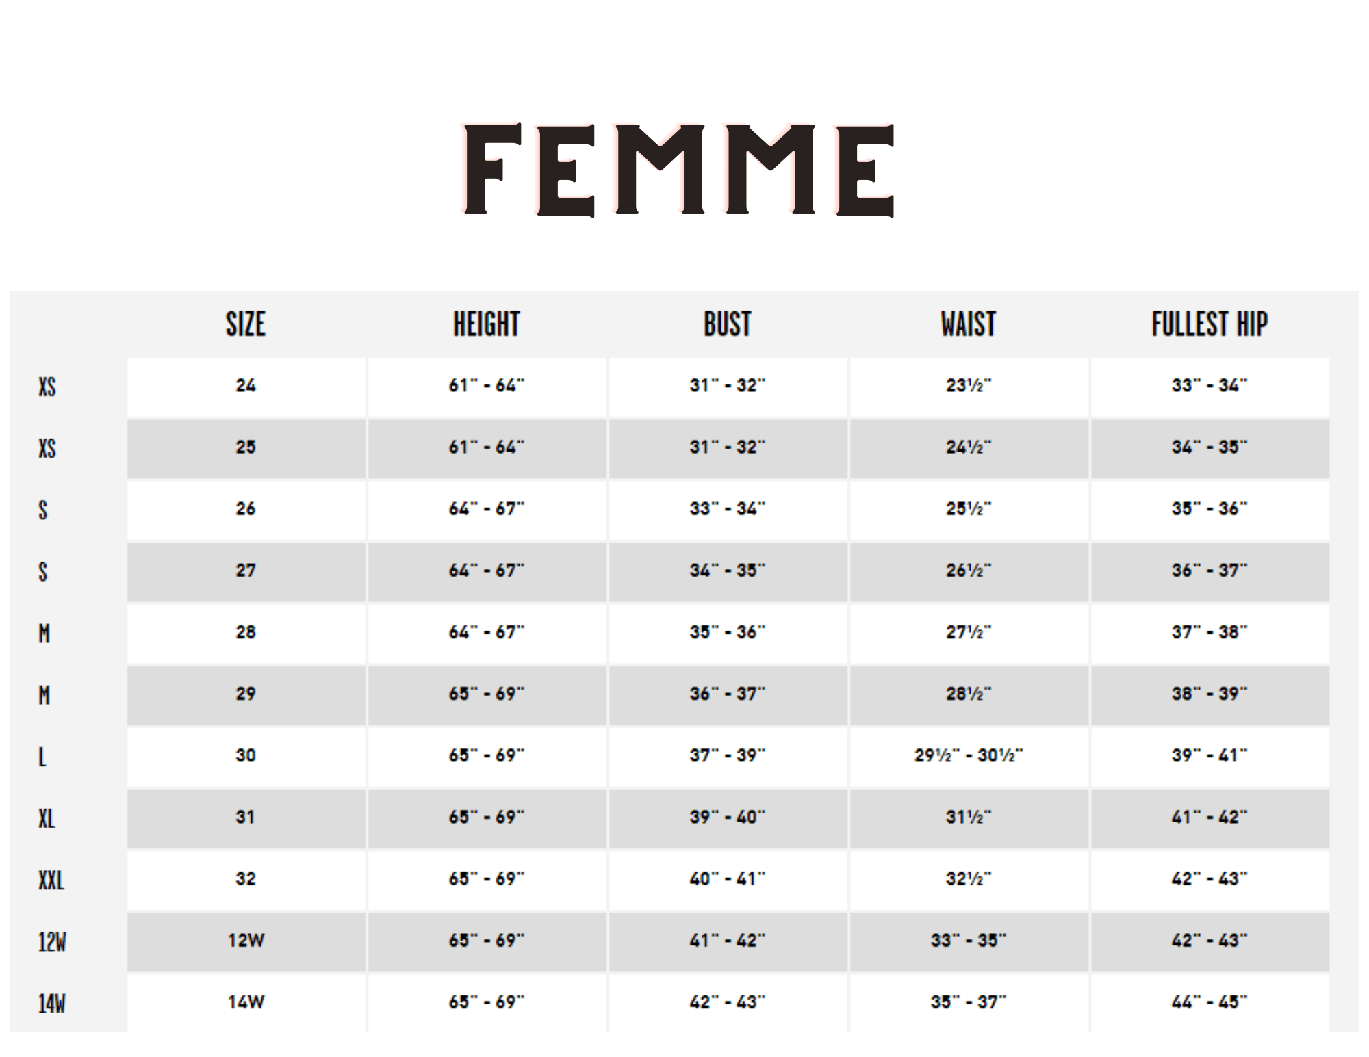
Task: Select the L row label
Action: pos(42,757)
